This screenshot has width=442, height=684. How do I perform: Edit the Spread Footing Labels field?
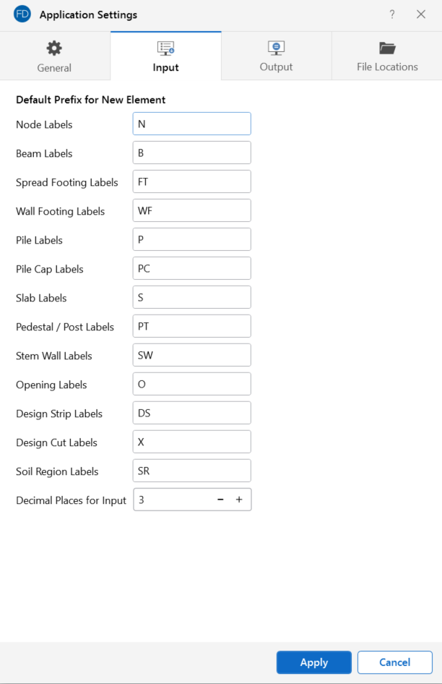(x=192, y=181)
